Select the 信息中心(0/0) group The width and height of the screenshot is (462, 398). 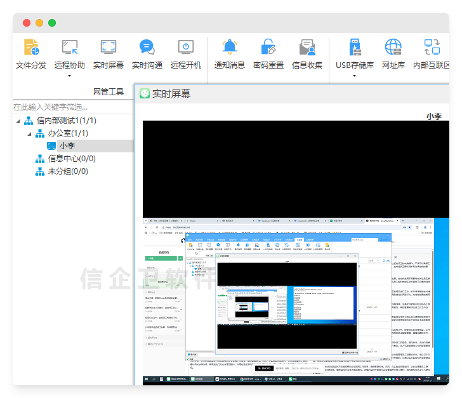tap(72, 159)
